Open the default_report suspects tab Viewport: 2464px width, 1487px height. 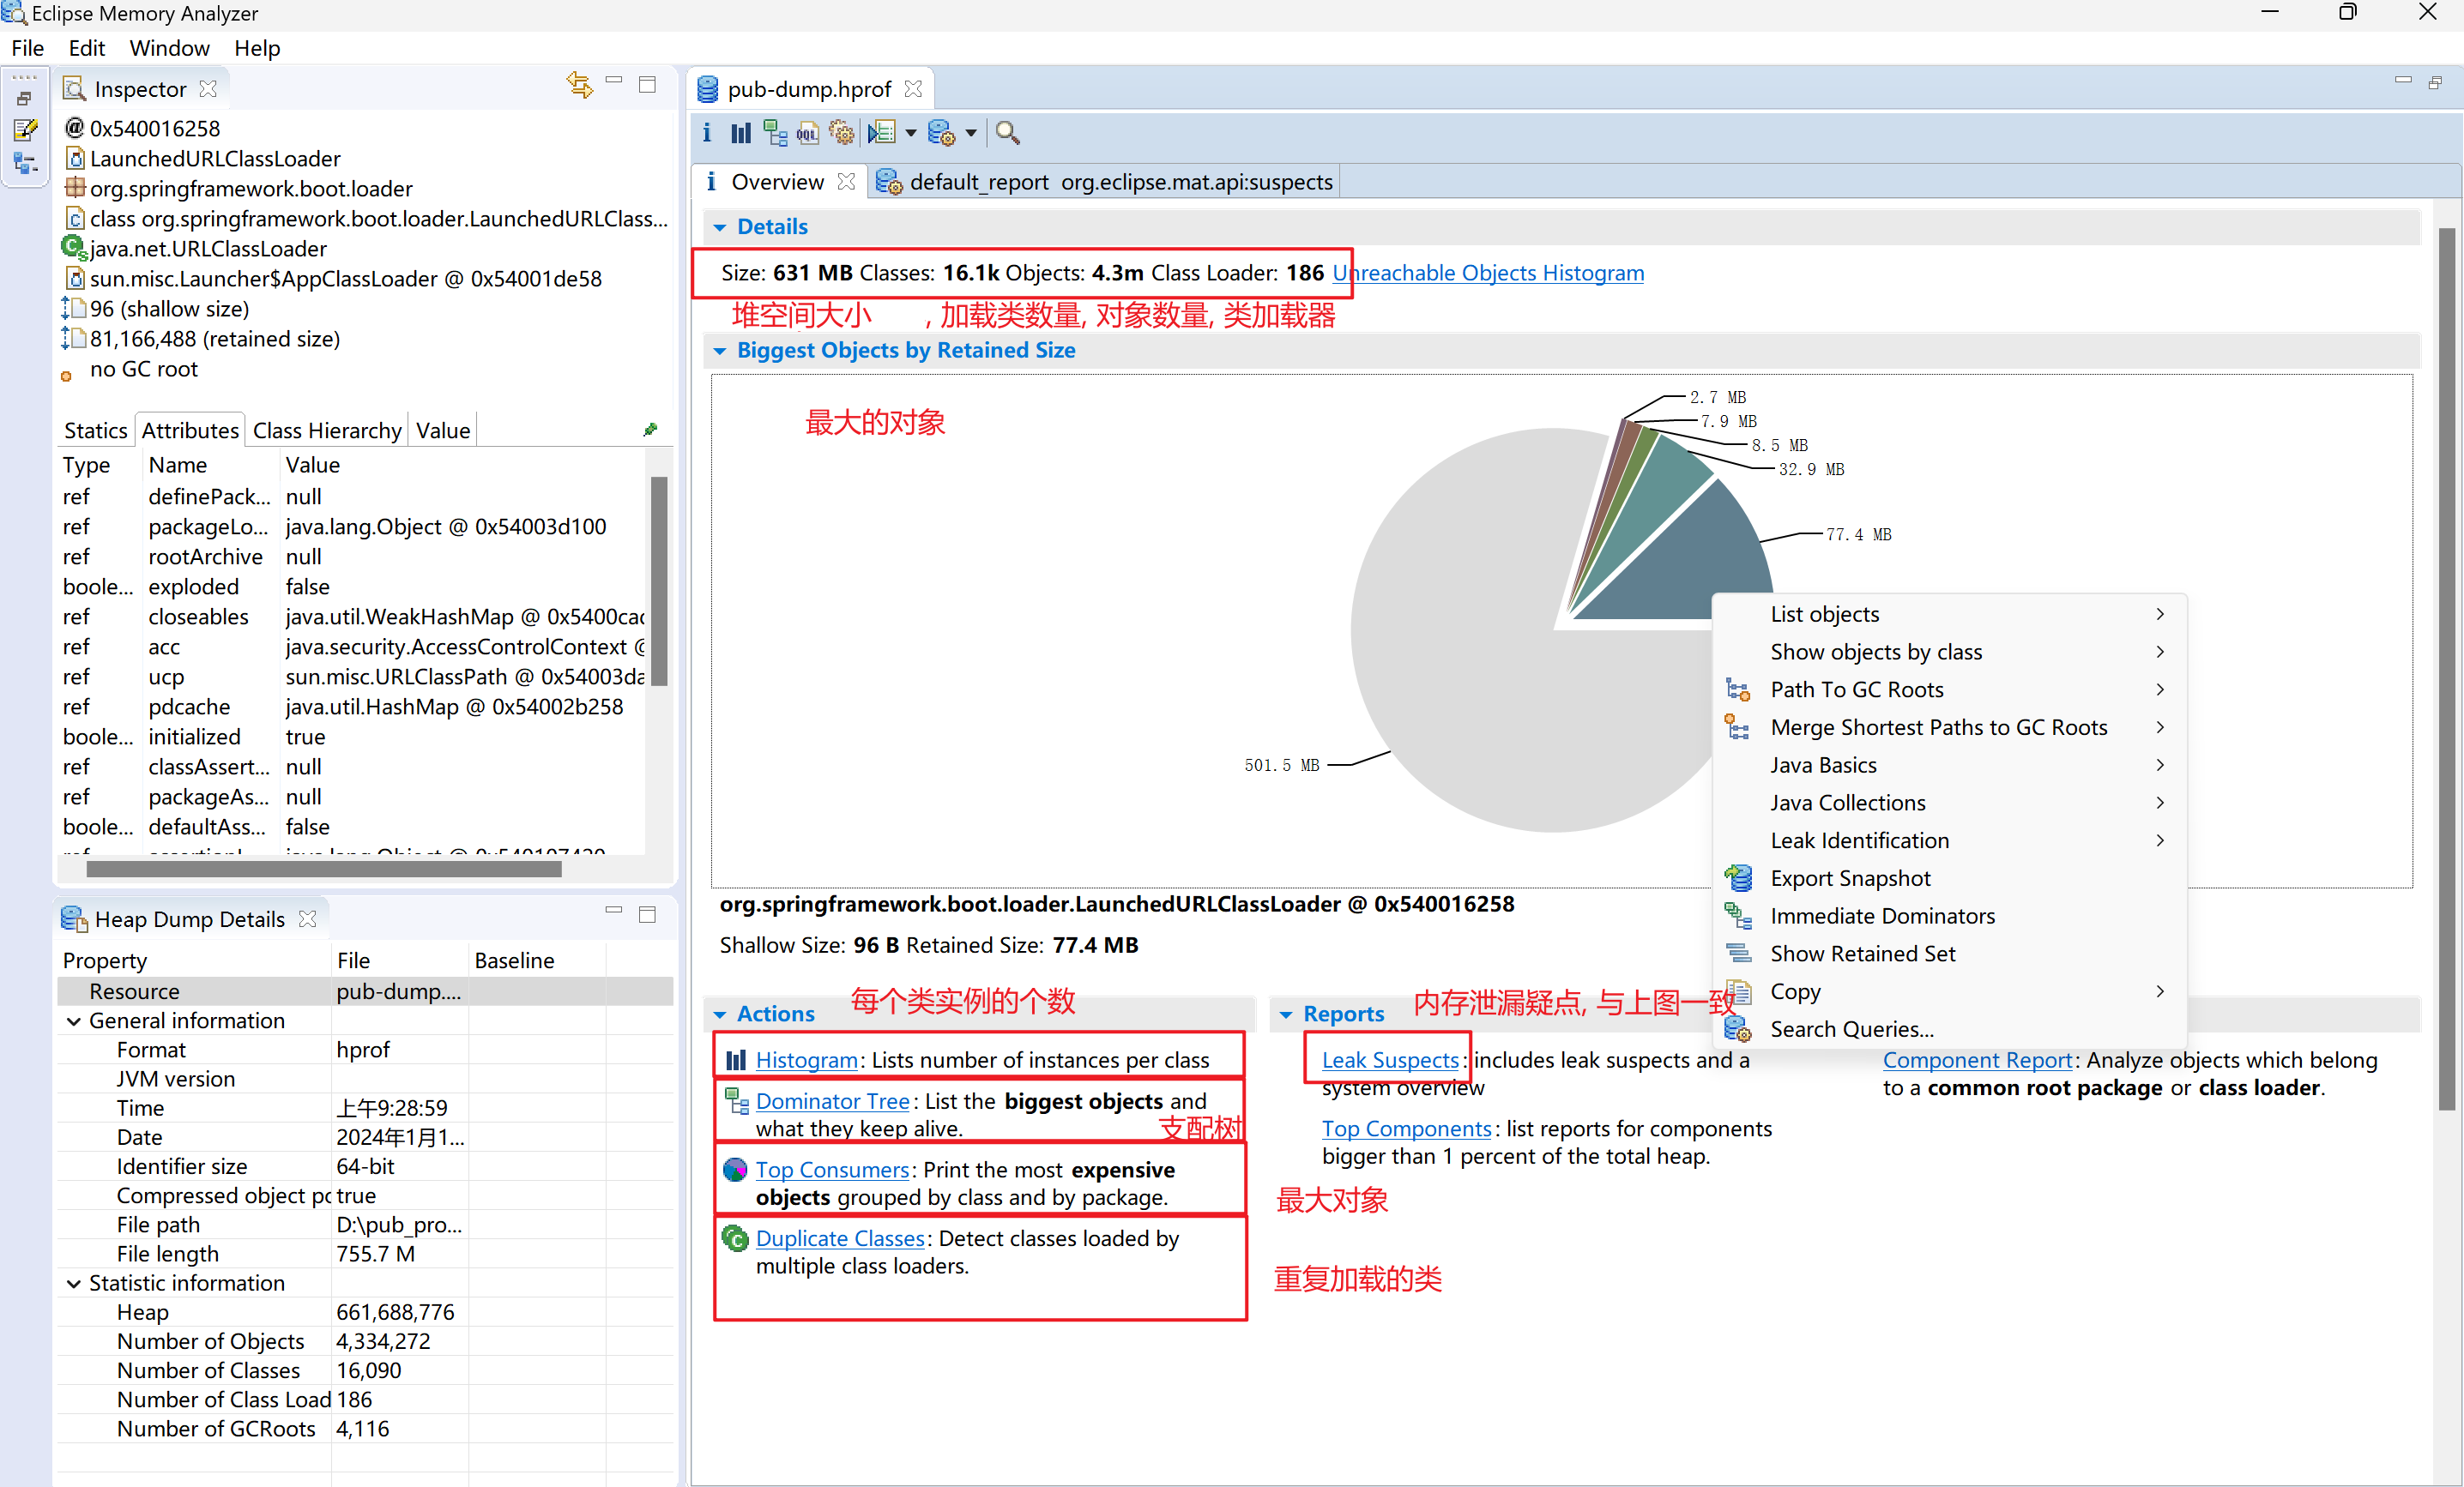pos(1106,182)
